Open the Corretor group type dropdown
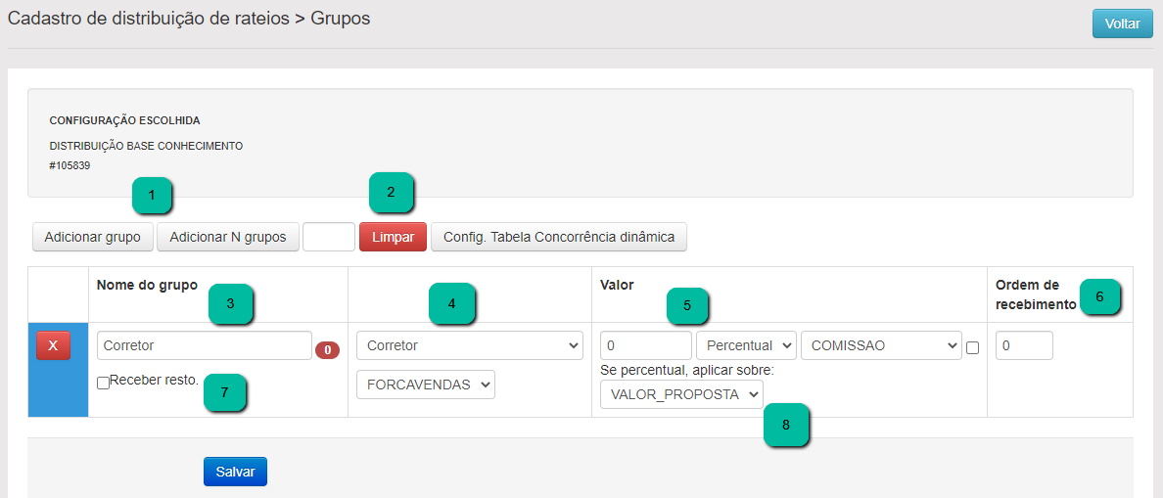Viewport: 1163px width, 498px height. pyautogui.click(x=470, y=345)
